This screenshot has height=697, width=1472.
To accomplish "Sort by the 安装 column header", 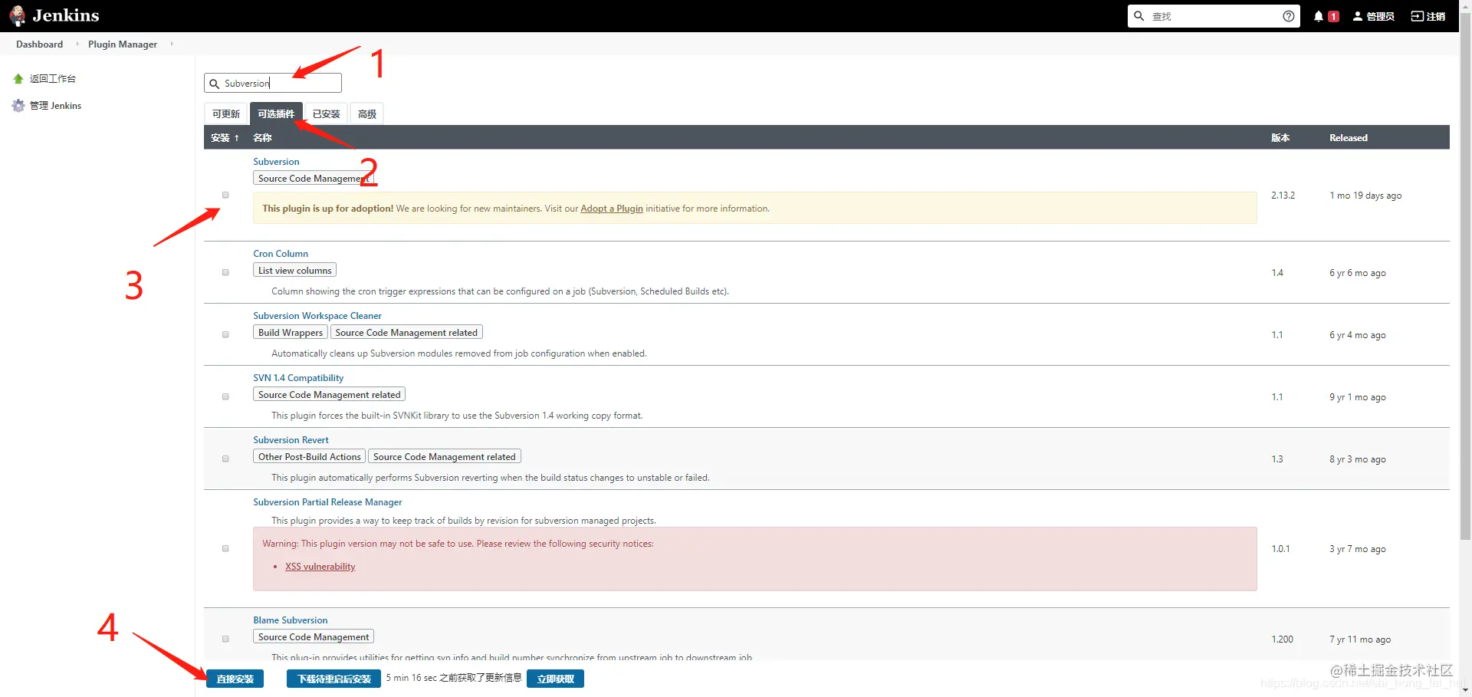I will pos(225,138).
